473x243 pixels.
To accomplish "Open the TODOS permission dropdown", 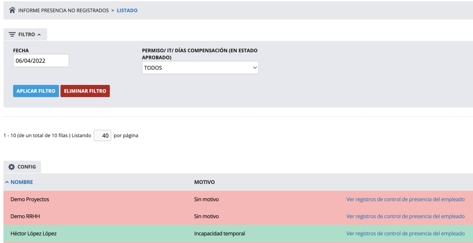I will tap(200, 68).
